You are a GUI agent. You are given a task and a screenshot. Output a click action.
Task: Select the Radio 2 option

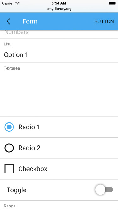tap(9, 148)
